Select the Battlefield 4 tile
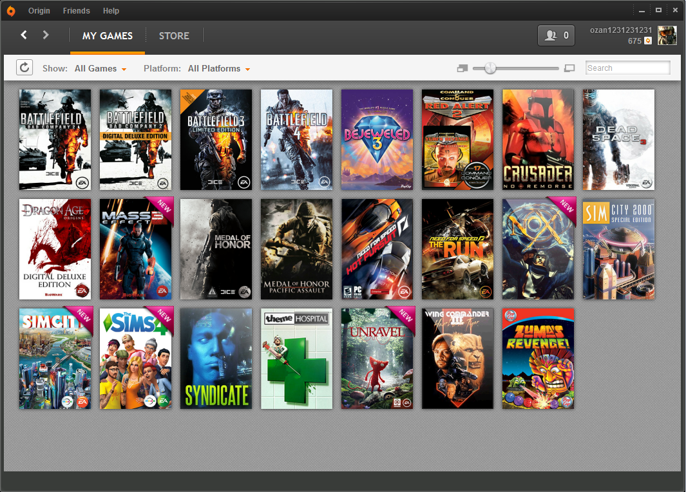The height and width of the screenshot is (492, 686). [297, 140]
